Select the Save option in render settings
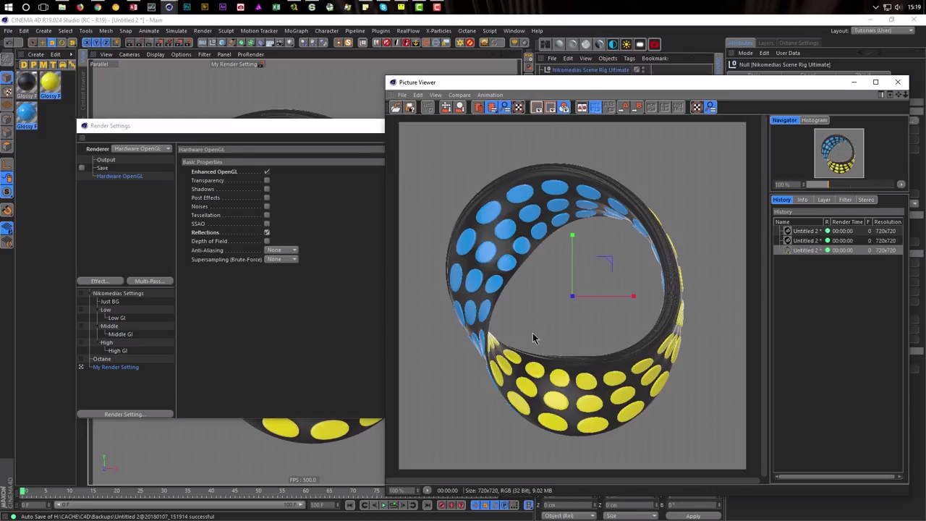Image resolution: width=926 pixels, height=521 pixels. point(103,168)
